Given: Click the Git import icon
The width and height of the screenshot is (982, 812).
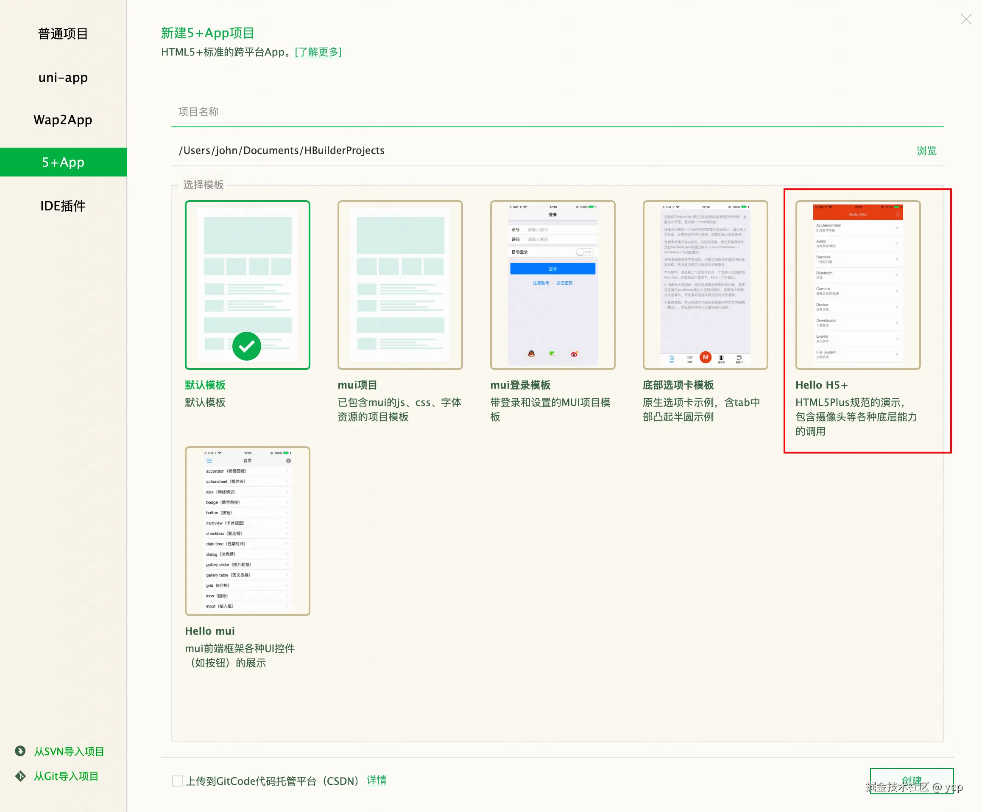Looking at the screenshot, I should point(20,776).
